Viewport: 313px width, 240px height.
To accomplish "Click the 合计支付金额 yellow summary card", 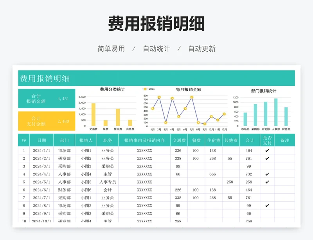I will click(47, 121).
